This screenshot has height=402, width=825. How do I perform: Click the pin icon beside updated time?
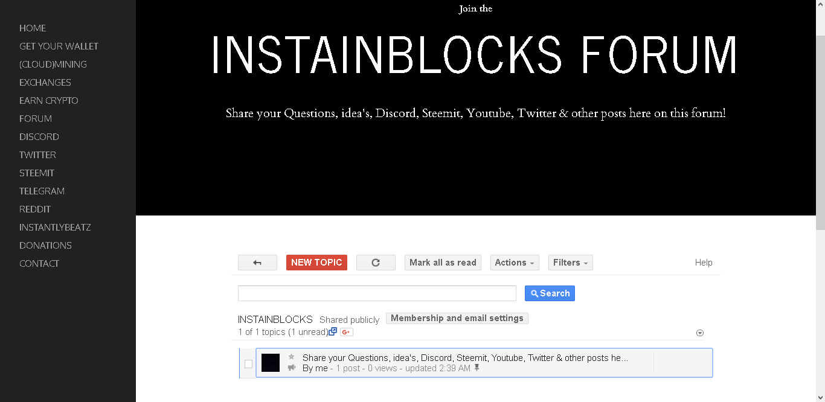tap(477, 368)
